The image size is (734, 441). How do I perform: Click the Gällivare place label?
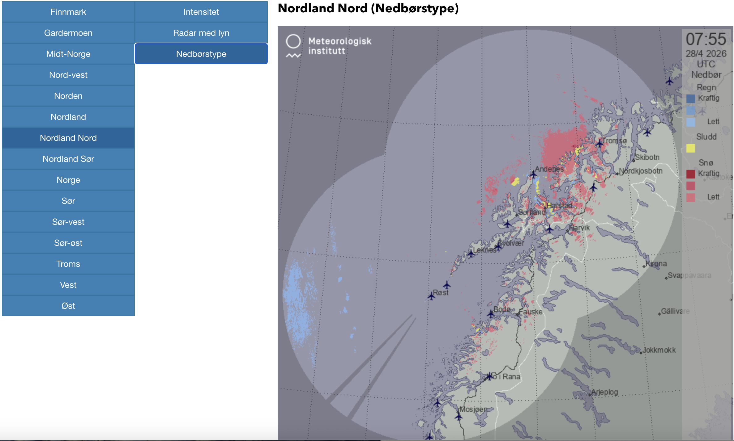click(675, 311)
